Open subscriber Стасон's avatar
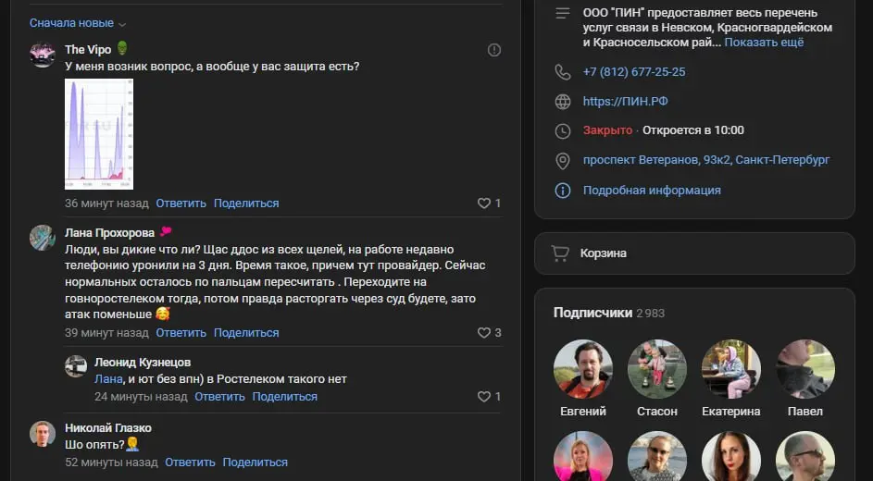The width and height of the screenshot is (873, 481). tap(657, 369)
